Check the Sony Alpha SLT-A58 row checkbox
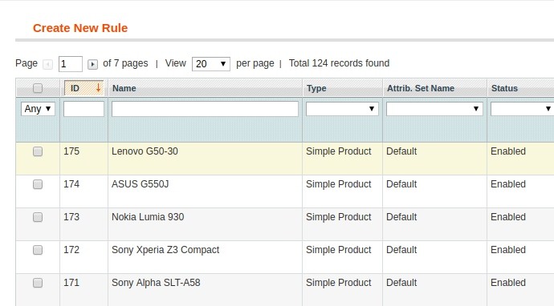This screenshot has width=554, height=306. coord(38,283)
